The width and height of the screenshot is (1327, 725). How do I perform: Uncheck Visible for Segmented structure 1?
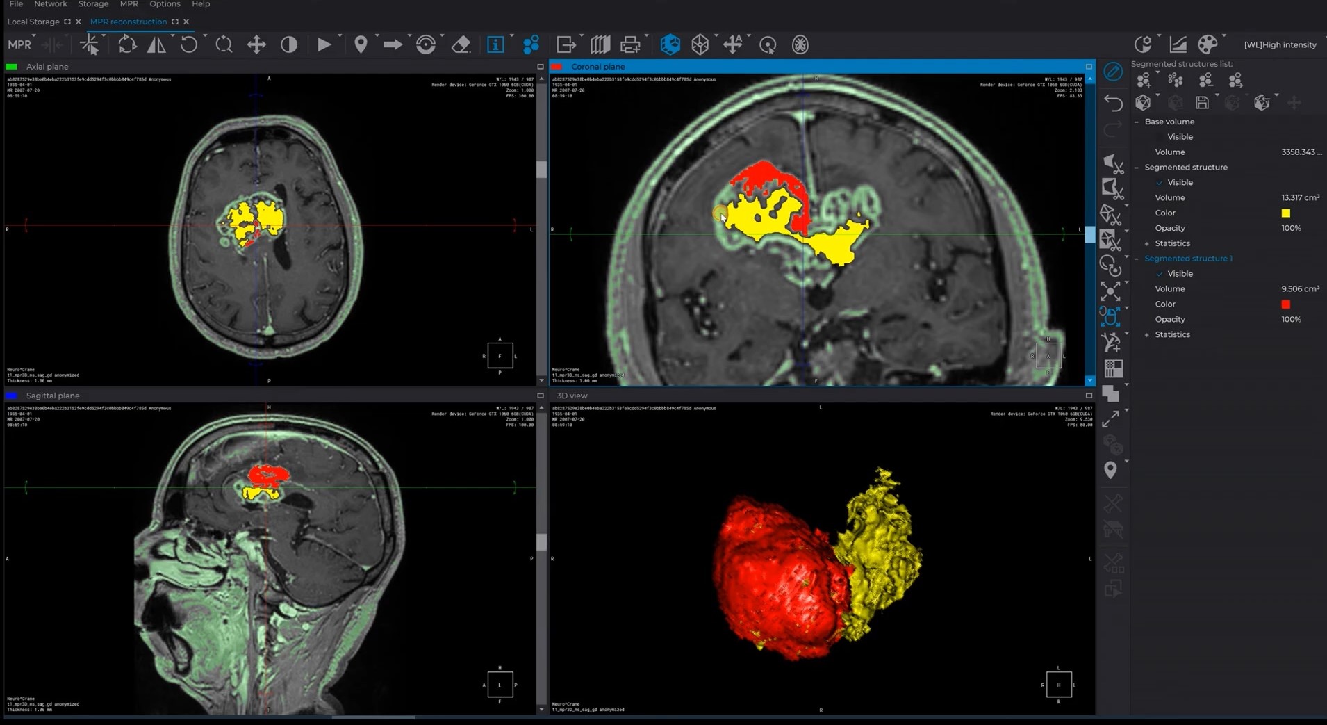1160,274
